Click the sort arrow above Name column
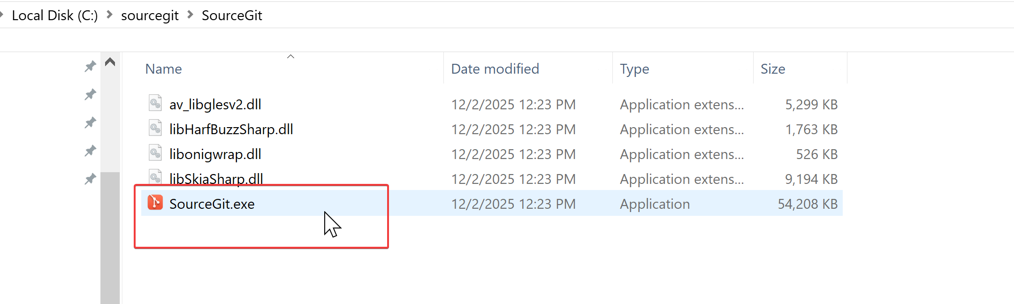 pos(290,57)
